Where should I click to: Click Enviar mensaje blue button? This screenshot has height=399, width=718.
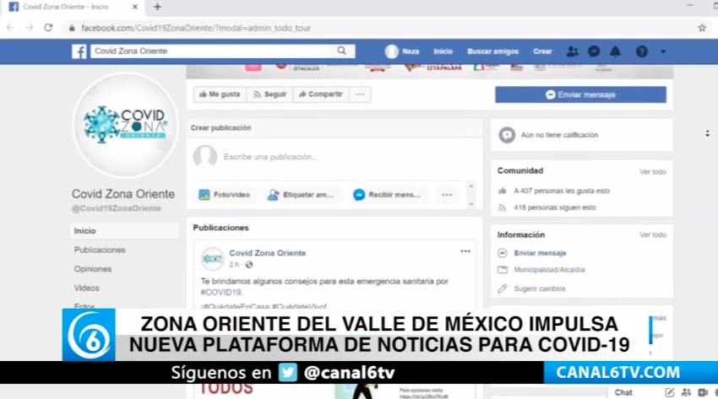pos(580,94)
